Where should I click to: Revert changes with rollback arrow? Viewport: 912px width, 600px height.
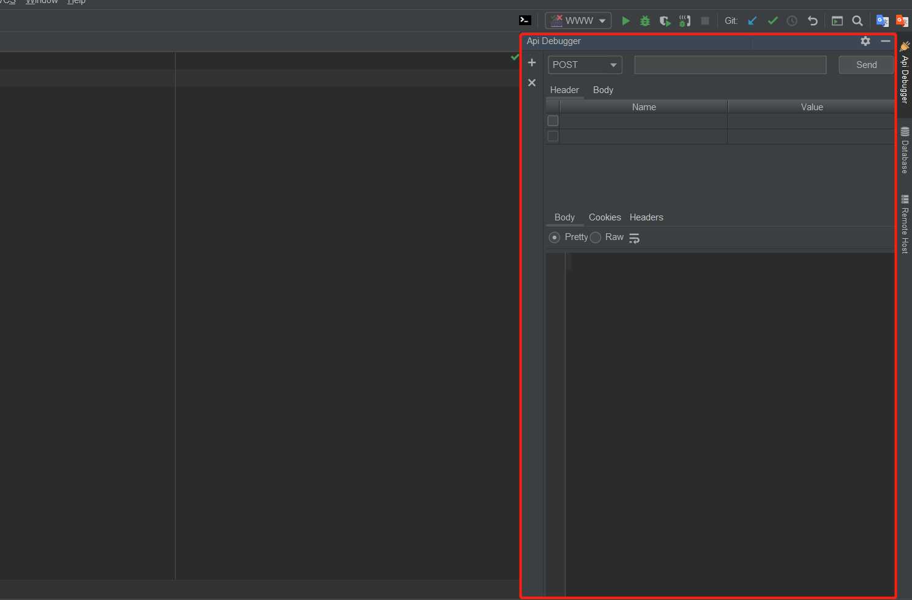coord(812,21)
